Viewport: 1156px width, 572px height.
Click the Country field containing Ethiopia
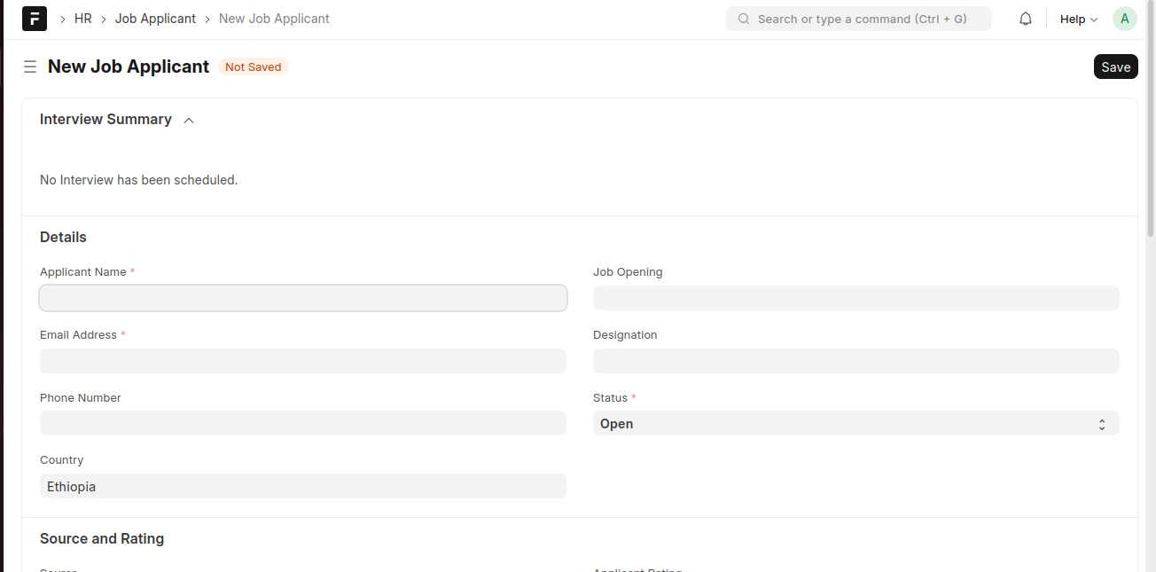tap(303, 486)
